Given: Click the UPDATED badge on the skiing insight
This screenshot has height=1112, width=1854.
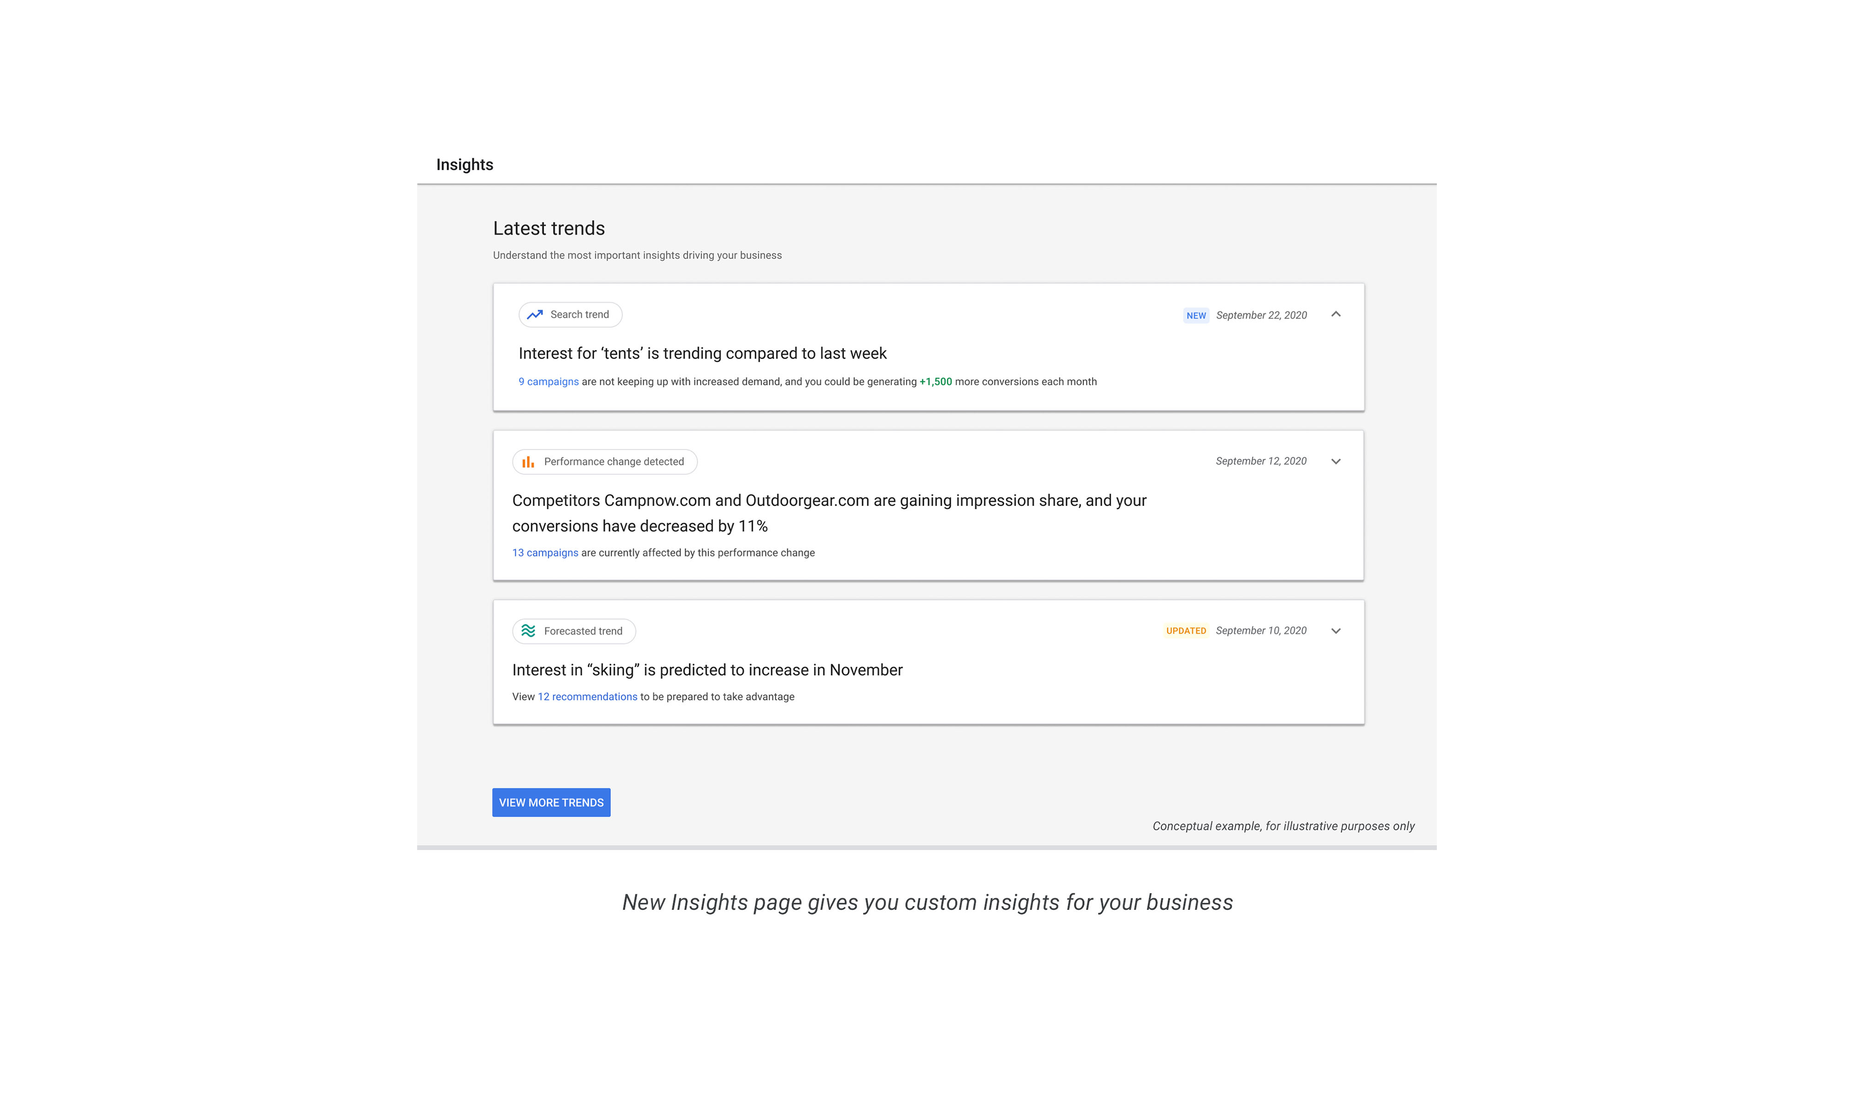Looking at the screenshot, I should pyautogui.click(x=1186, y=630).
